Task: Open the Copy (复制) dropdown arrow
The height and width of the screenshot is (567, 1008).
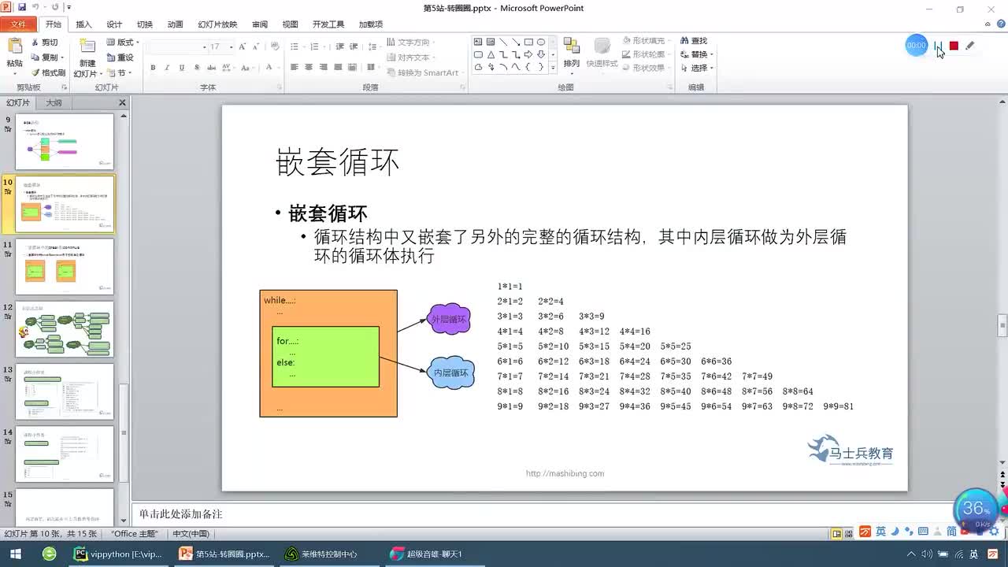Action: [64, 57]
